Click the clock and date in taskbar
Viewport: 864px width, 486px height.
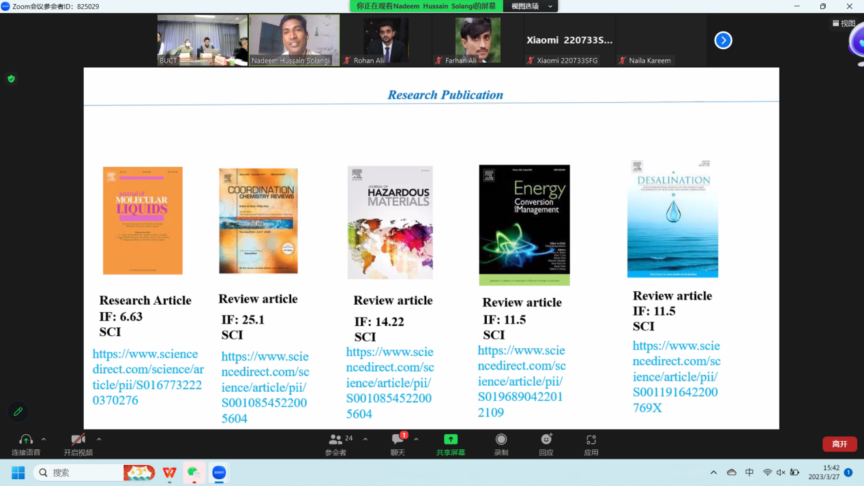coord(824,472)
